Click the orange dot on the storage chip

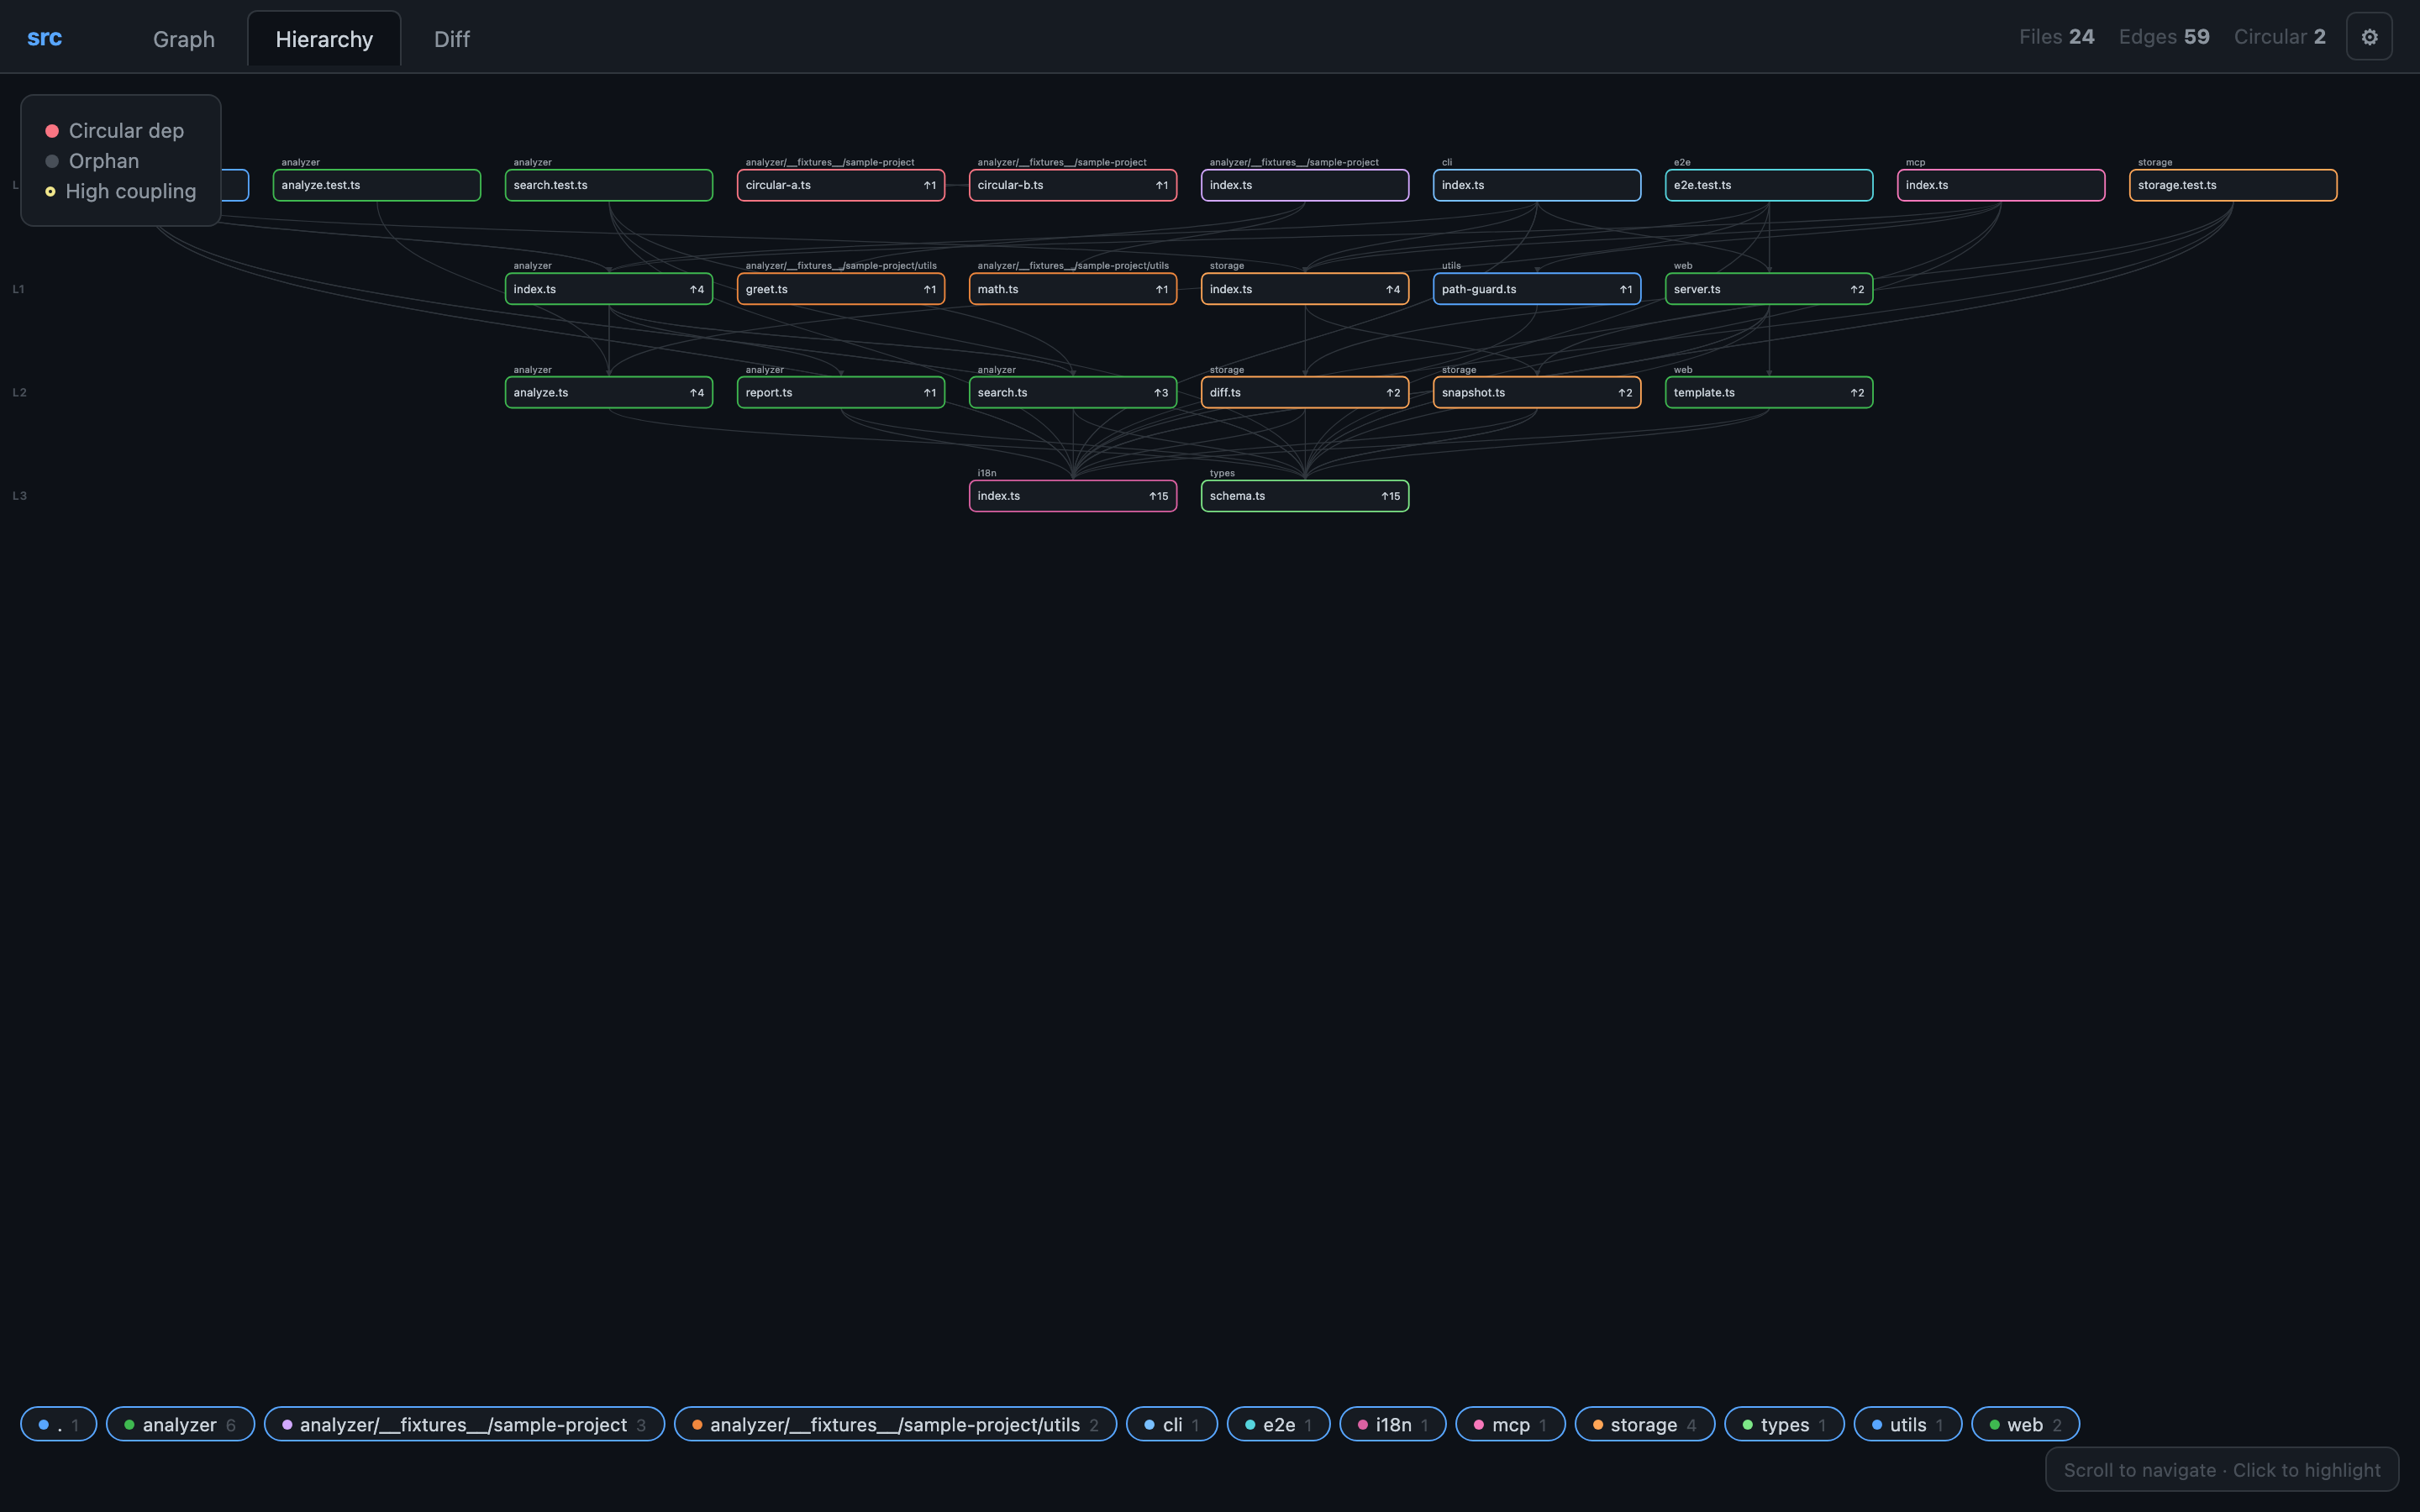pos(1598,1424)
